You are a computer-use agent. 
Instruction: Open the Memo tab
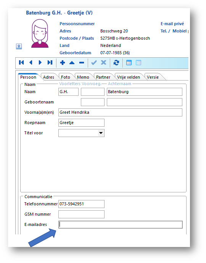83,77
